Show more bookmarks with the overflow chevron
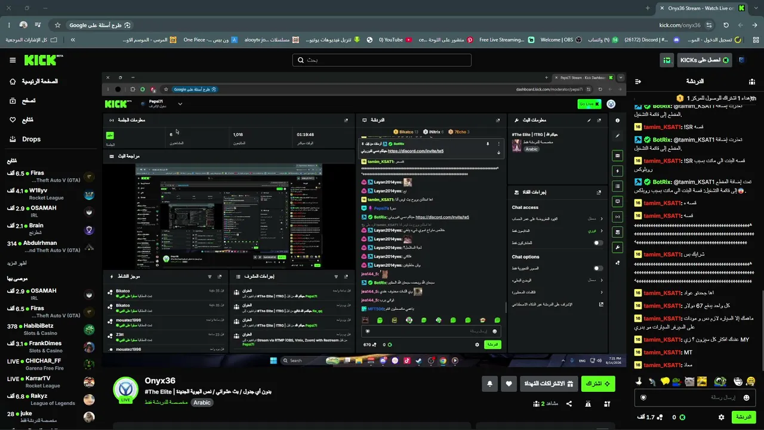764x430 pixels. coord(73,40)
